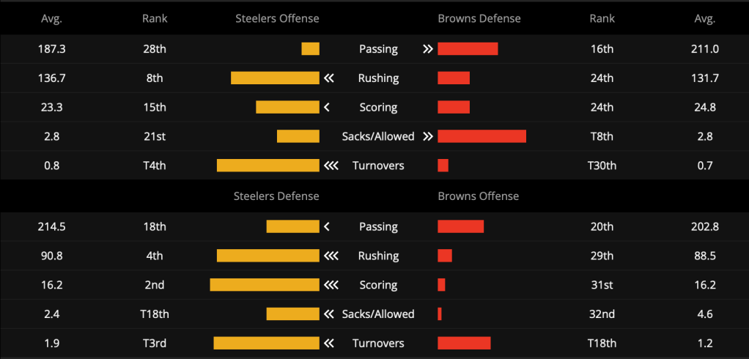Click the double-arrow icon by defense Turnovers
The image size is (749, 359).
tap(328, 343)
